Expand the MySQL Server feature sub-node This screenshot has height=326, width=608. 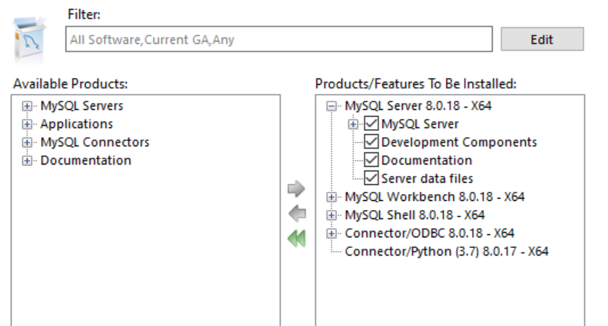353,124
